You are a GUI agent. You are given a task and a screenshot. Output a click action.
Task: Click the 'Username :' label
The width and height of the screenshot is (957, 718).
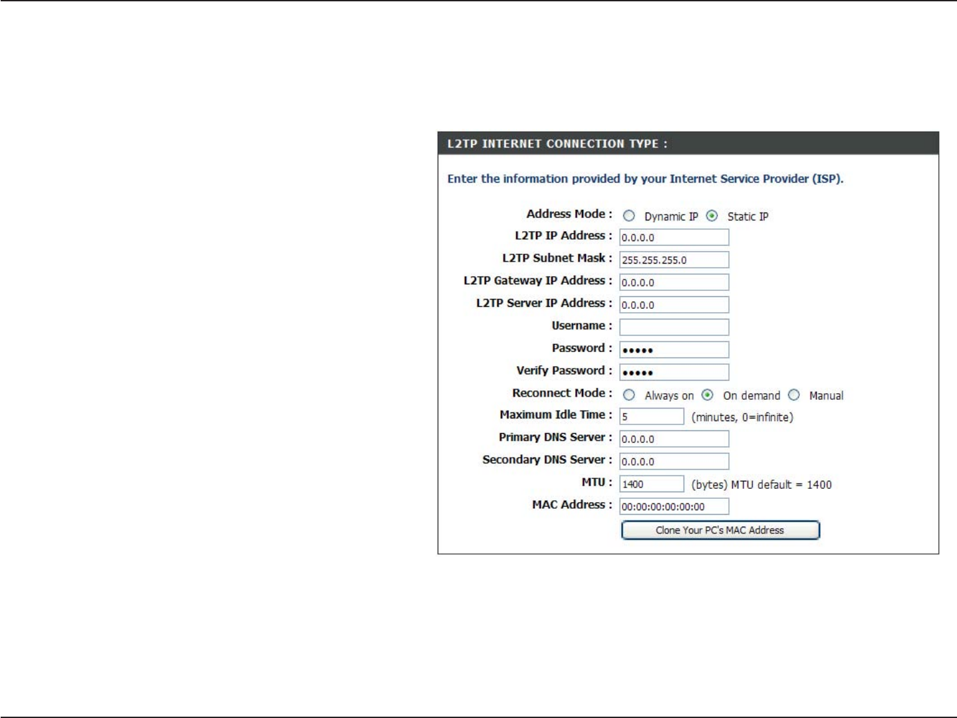coord(582,325)
